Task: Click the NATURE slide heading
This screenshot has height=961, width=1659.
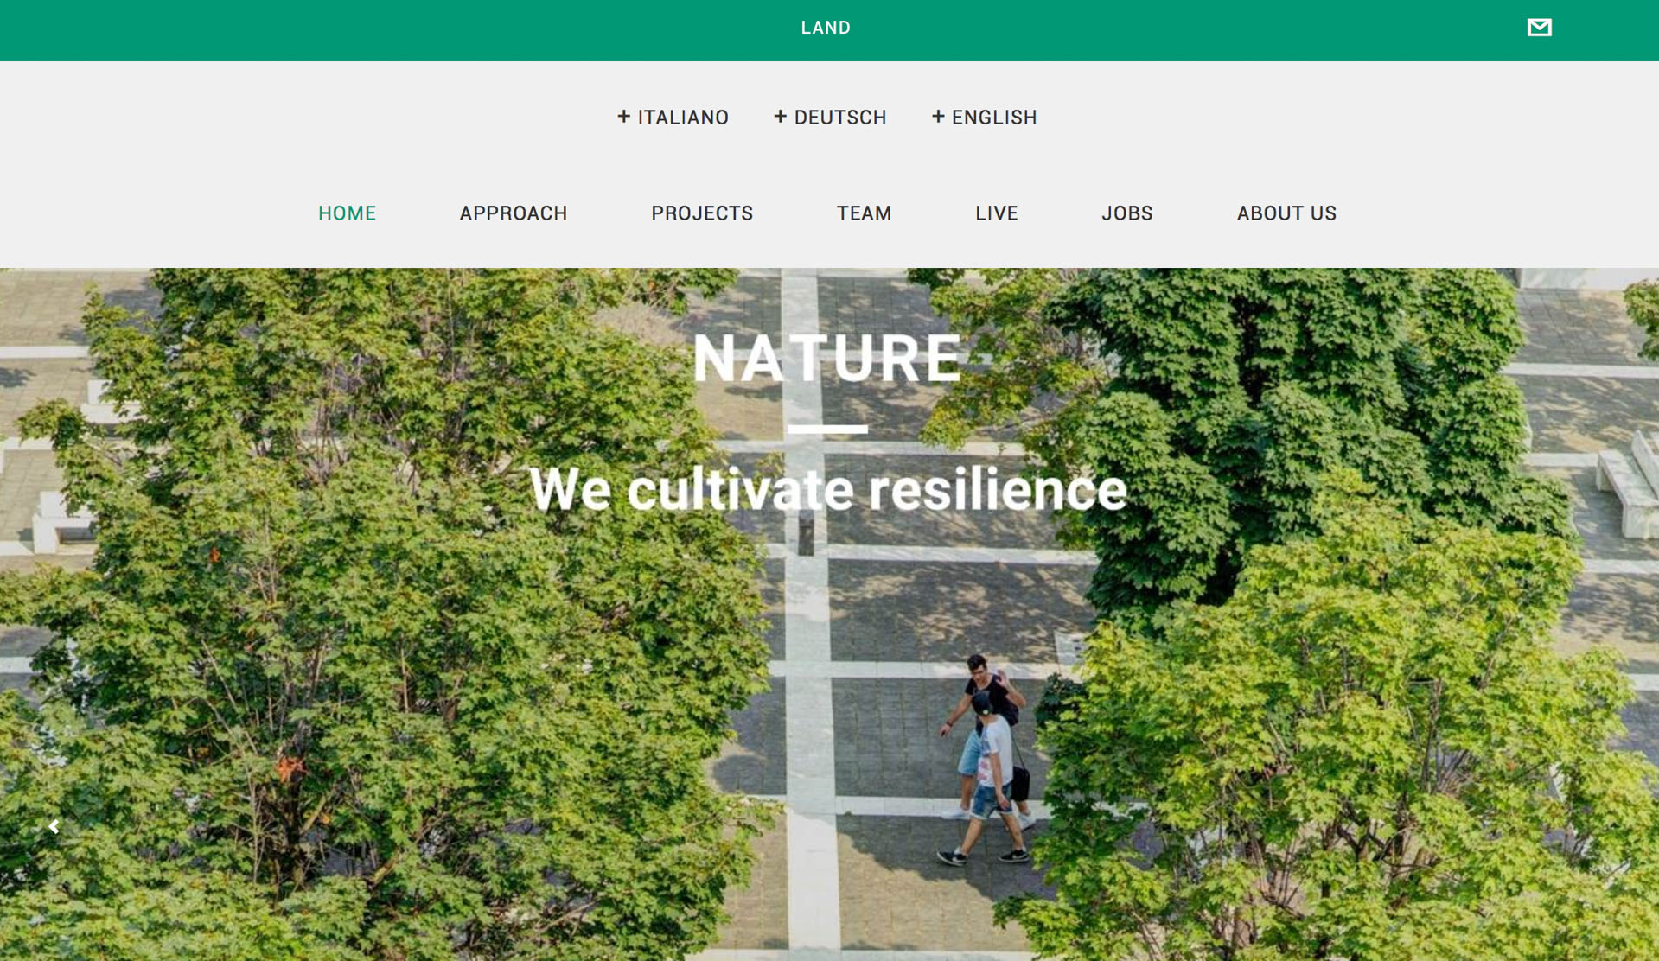Action: tap(827, 358)
